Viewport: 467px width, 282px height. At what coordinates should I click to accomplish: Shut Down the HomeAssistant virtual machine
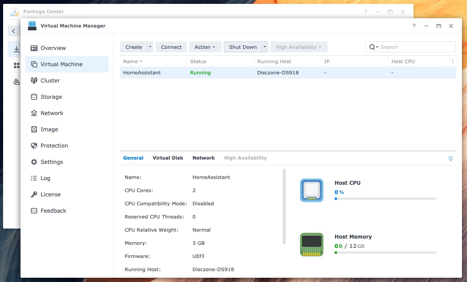243,47
